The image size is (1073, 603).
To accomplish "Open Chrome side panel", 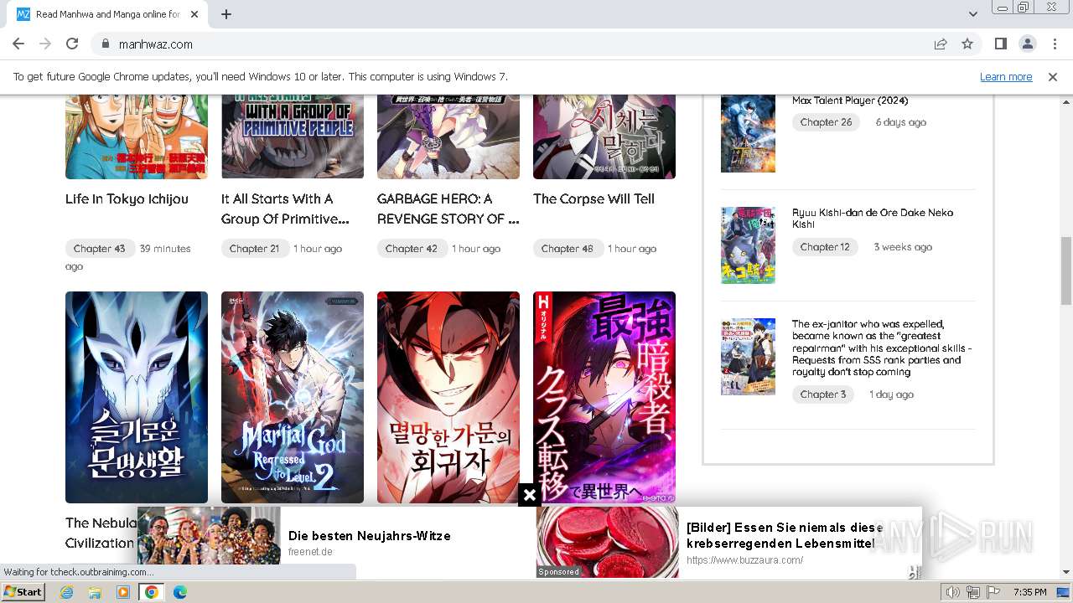I will 1000,44.
